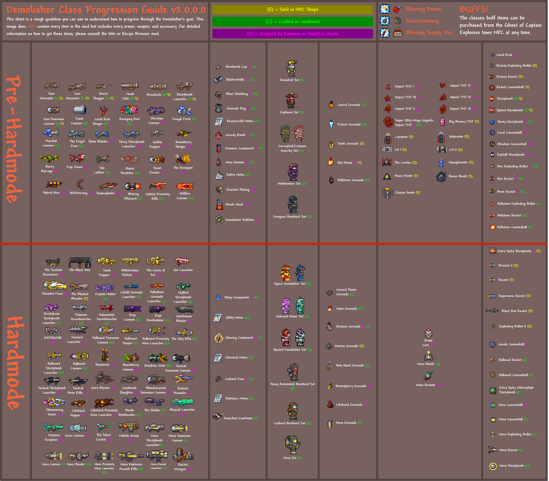The width and height of the screenshot is (549, 481).
Task: Click The Holy RPG weapon icon
Action: tap(184, 332)
